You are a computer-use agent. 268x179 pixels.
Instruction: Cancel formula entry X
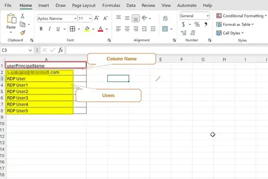[x=45, y=50]
